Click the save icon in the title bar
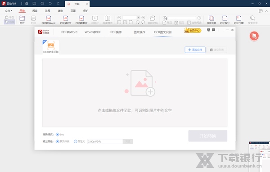Image resolution: width=270 pixels, height=172 pixels. pyautogui.click(x=34, y=4)
